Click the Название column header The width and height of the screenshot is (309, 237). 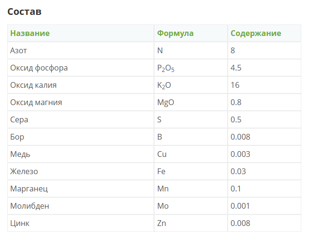(x=30, y=33)
